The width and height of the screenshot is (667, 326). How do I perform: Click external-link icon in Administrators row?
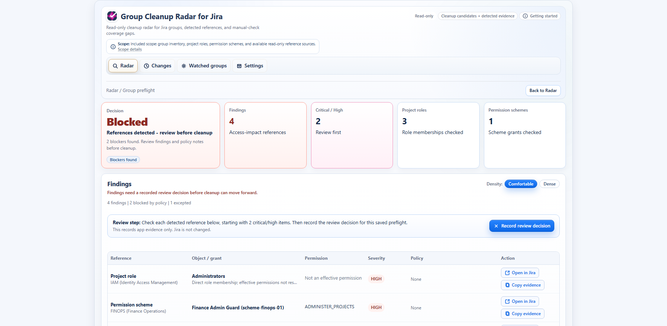pyautogui.click(x=507, y=273)
